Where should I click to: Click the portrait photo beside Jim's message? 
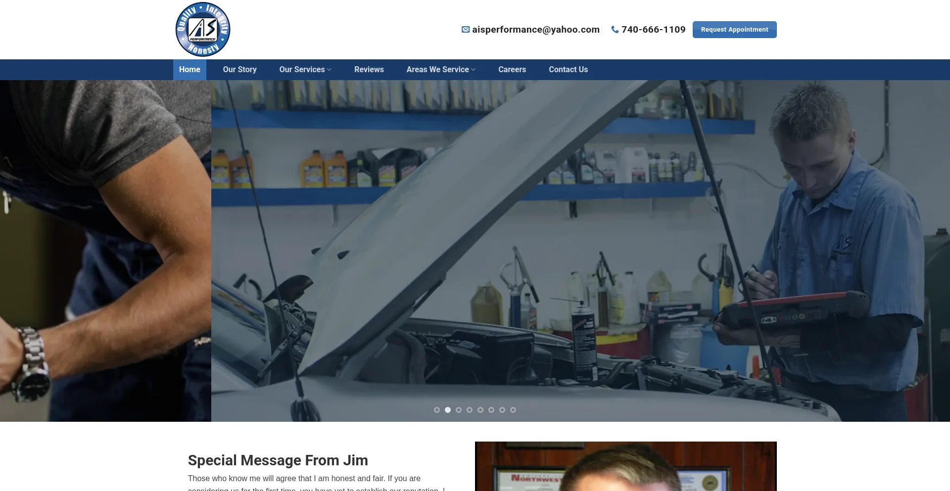point(626,466)
